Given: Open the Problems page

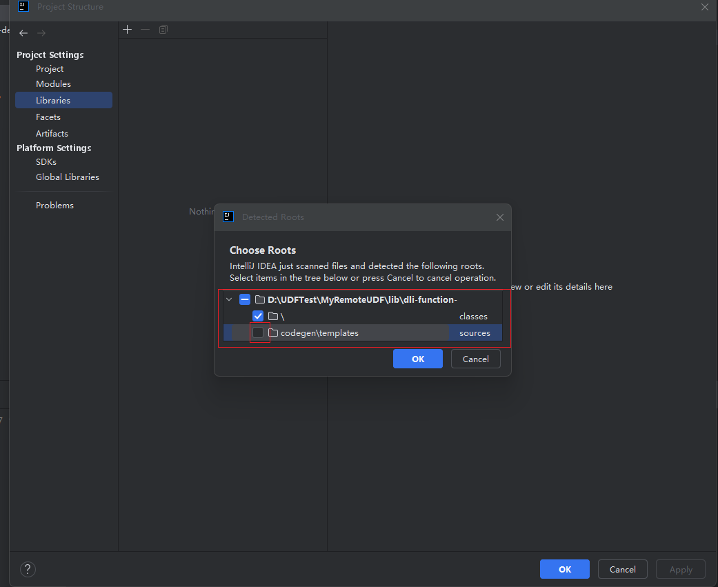Looking at the screenshot, I should point(54,206).
